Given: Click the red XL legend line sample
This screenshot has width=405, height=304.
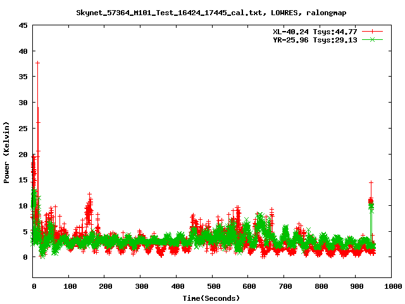Looking at the screenshot, I should [372, 32].
